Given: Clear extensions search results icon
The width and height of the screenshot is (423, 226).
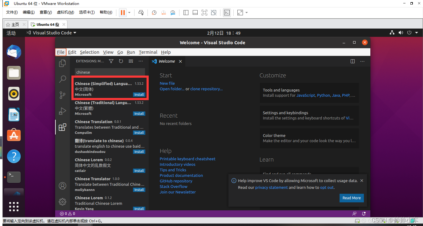Looking at the screenshot, I should 131,61.
